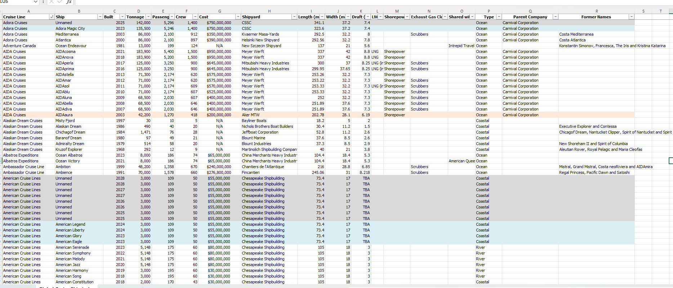Image resolution: width=673 pixels, height=288 pixels.
Task: Open the Former Names filter dropdown
Action: 632,17
